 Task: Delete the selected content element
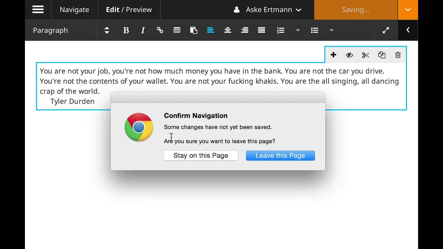point(398,55)
